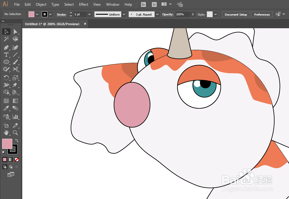Image resolution: width=289 pixels, height=199 pixels.
Task: Open the fill color dropdown arrow
Action: tap(37, 14)
